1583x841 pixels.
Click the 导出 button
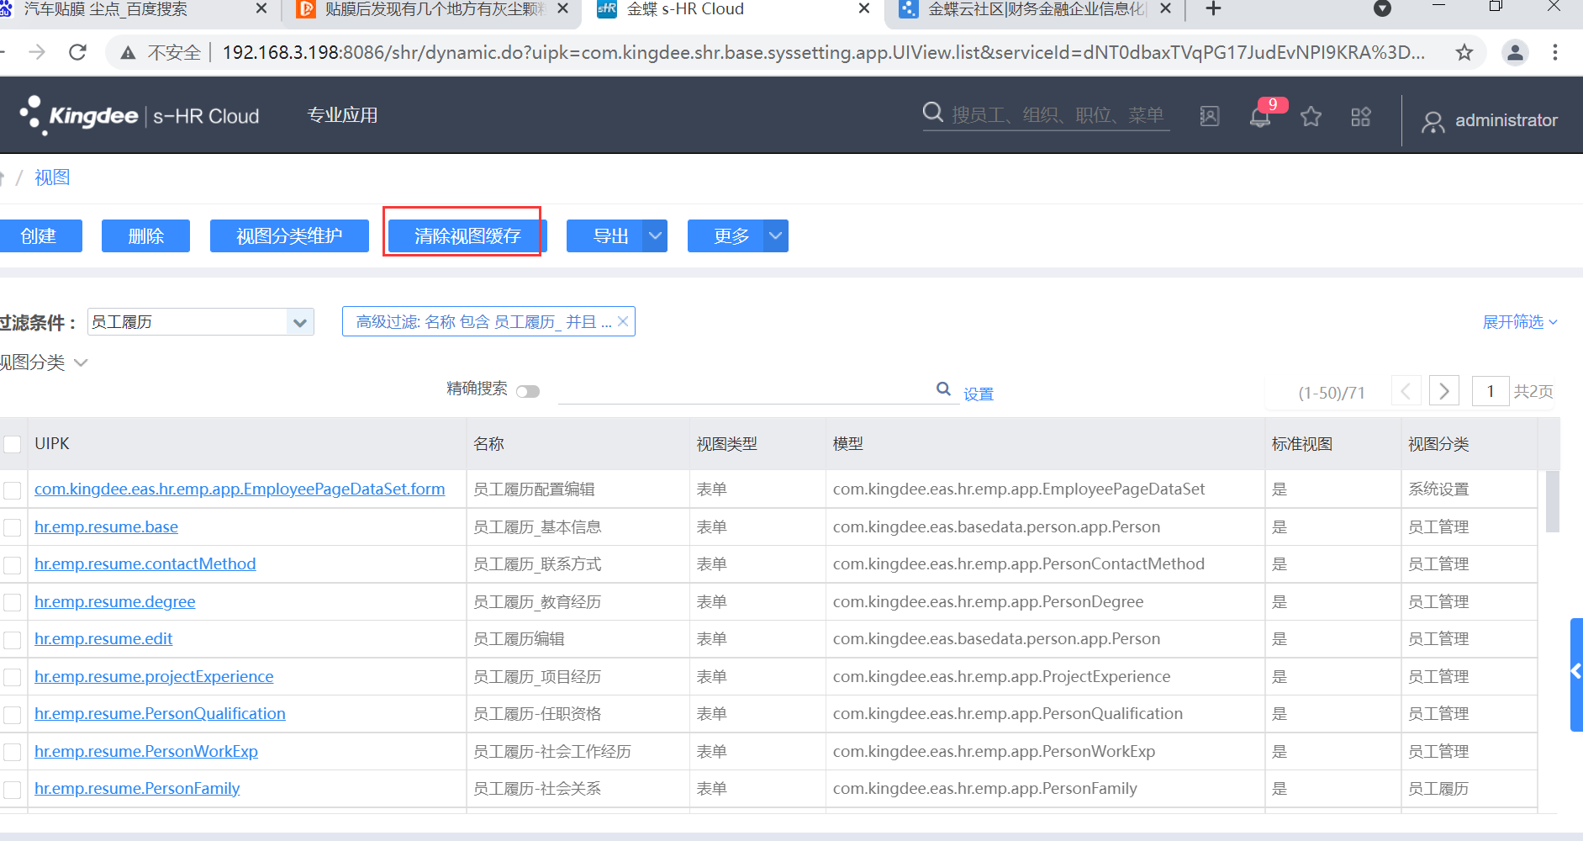[x=605, y=236]
